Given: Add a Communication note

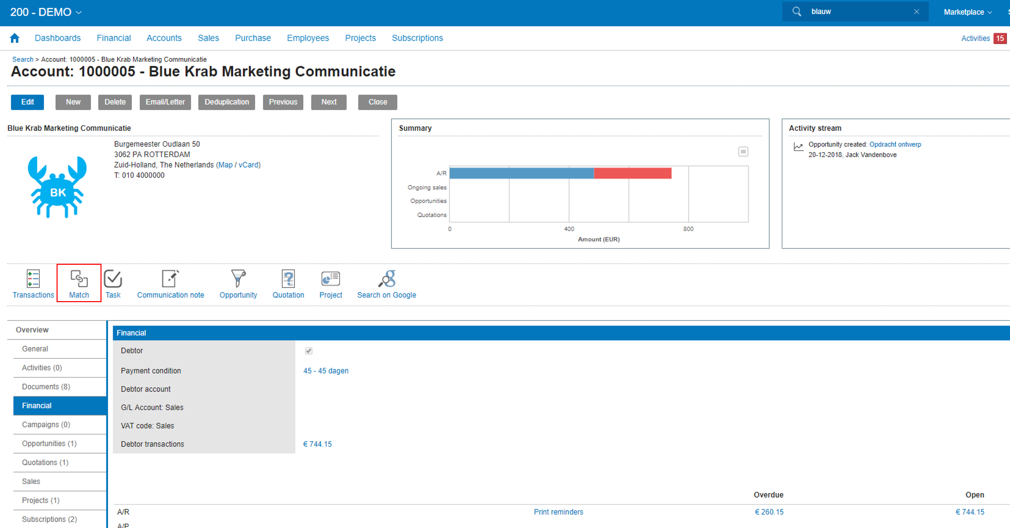Looking at the screenshot, I should pos(170,279).
